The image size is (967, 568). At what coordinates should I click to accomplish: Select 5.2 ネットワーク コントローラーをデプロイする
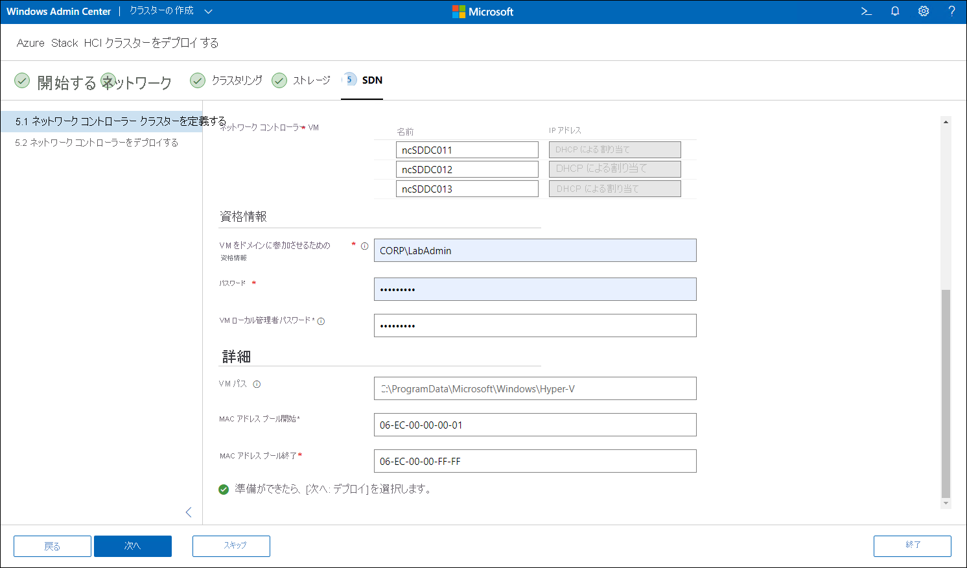(97, 142)
